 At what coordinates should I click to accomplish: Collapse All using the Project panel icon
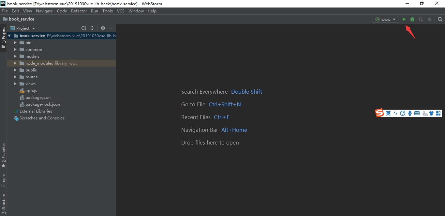click(92, 28)
